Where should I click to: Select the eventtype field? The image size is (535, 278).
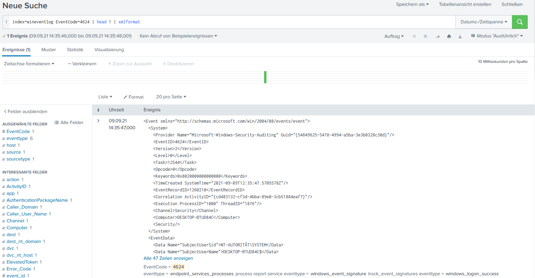point(17,138)
